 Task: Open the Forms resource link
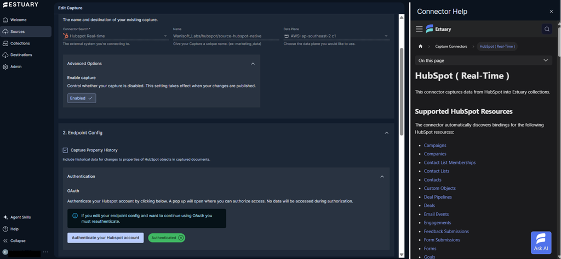(430, 249)
